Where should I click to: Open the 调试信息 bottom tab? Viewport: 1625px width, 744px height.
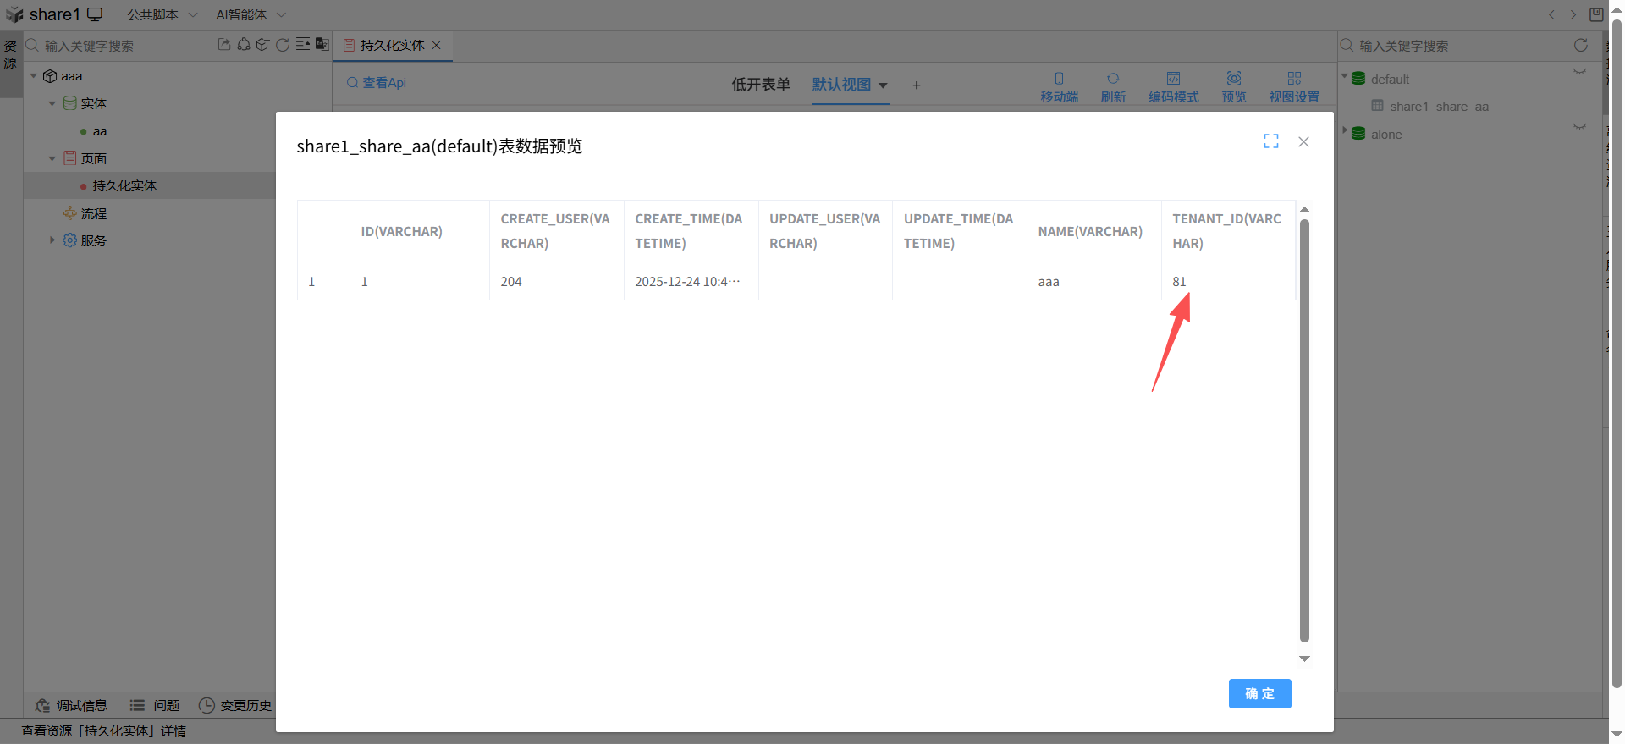pos(72,705)
